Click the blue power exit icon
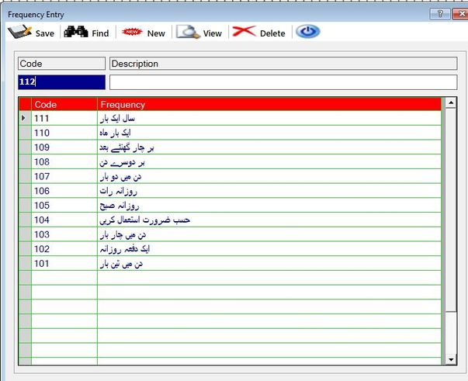468x381 pixels. (308, 32)
